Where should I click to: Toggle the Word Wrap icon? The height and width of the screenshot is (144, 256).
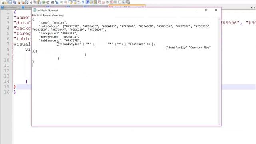coord(79,2)
